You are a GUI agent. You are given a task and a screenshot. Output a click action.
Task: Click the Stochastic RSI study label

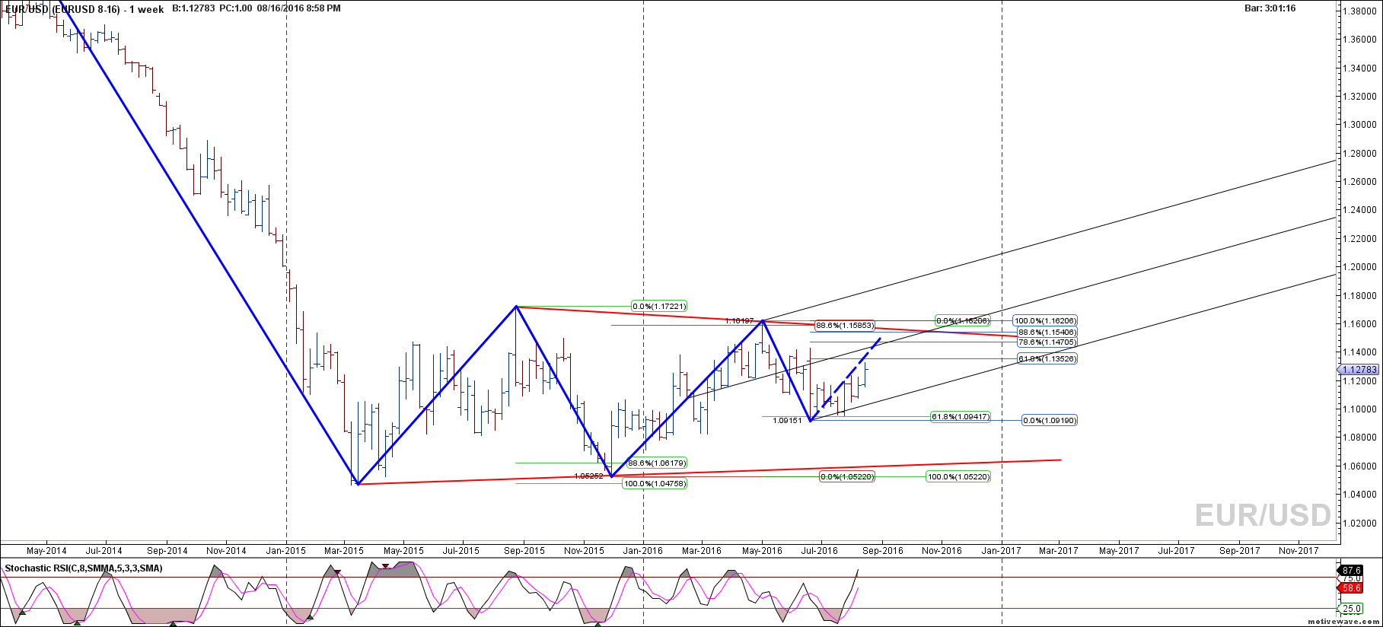point(84,568)
